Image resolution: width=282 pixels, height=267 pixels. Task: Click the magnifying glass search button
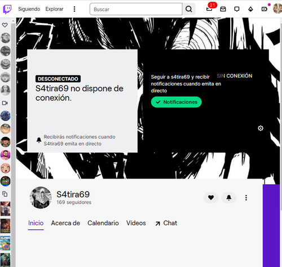coord(189,9)
